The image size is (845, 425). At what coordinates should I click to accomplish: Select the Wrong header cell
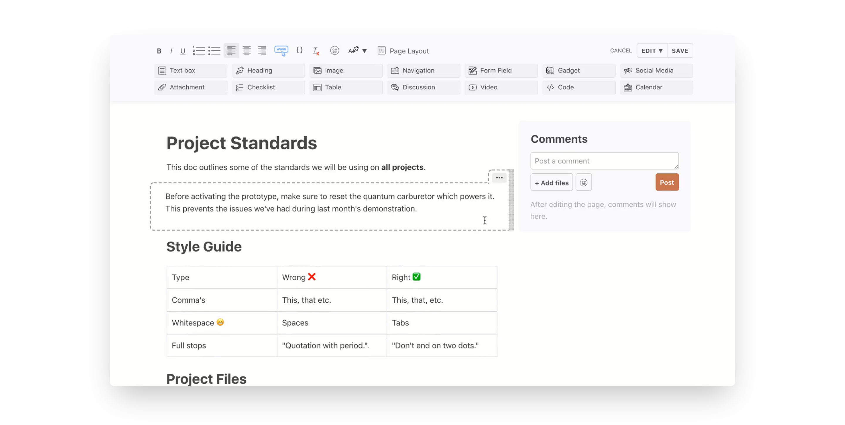click(x=332, y=277)
